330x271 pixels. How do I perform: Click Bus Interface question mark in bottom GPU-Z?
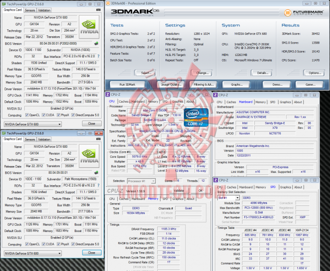click(x=98, y=186)
